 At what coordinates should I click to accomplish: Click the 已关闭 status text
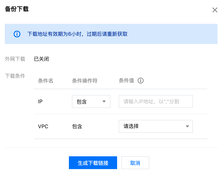coord(41,59)
